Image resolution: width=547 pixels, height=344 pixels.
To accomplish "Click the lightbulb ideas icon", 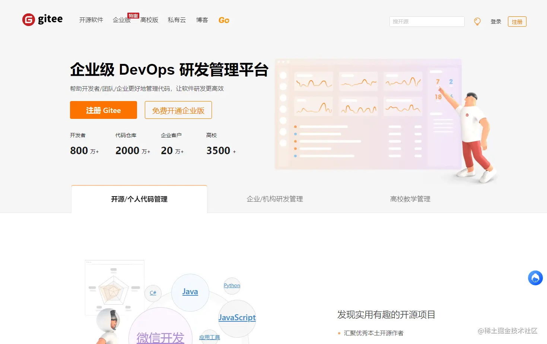I will coord(477,22).
